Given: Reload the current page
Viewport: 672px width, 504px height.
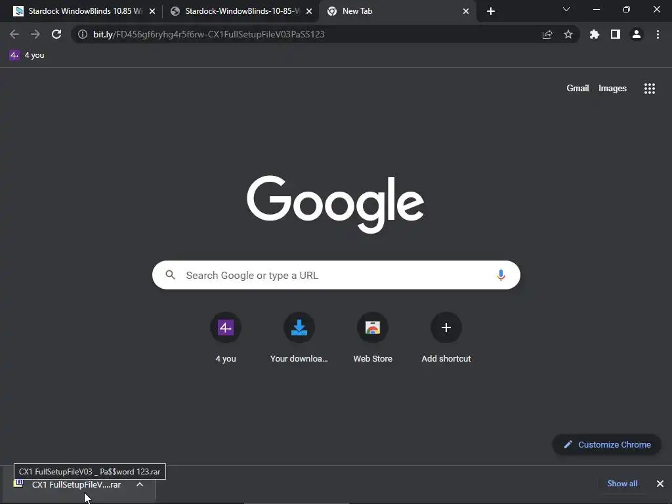Looking at the screenshot, I should (56, 34).
